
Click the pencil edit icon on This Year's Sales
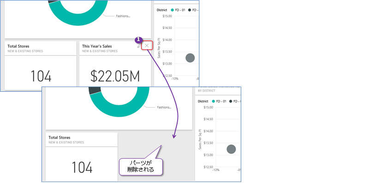click(x=139, y=46)
